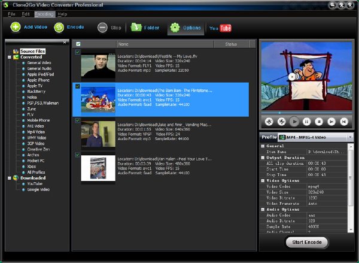
Task: Collapse the Audio Options section
Action: 263,209
